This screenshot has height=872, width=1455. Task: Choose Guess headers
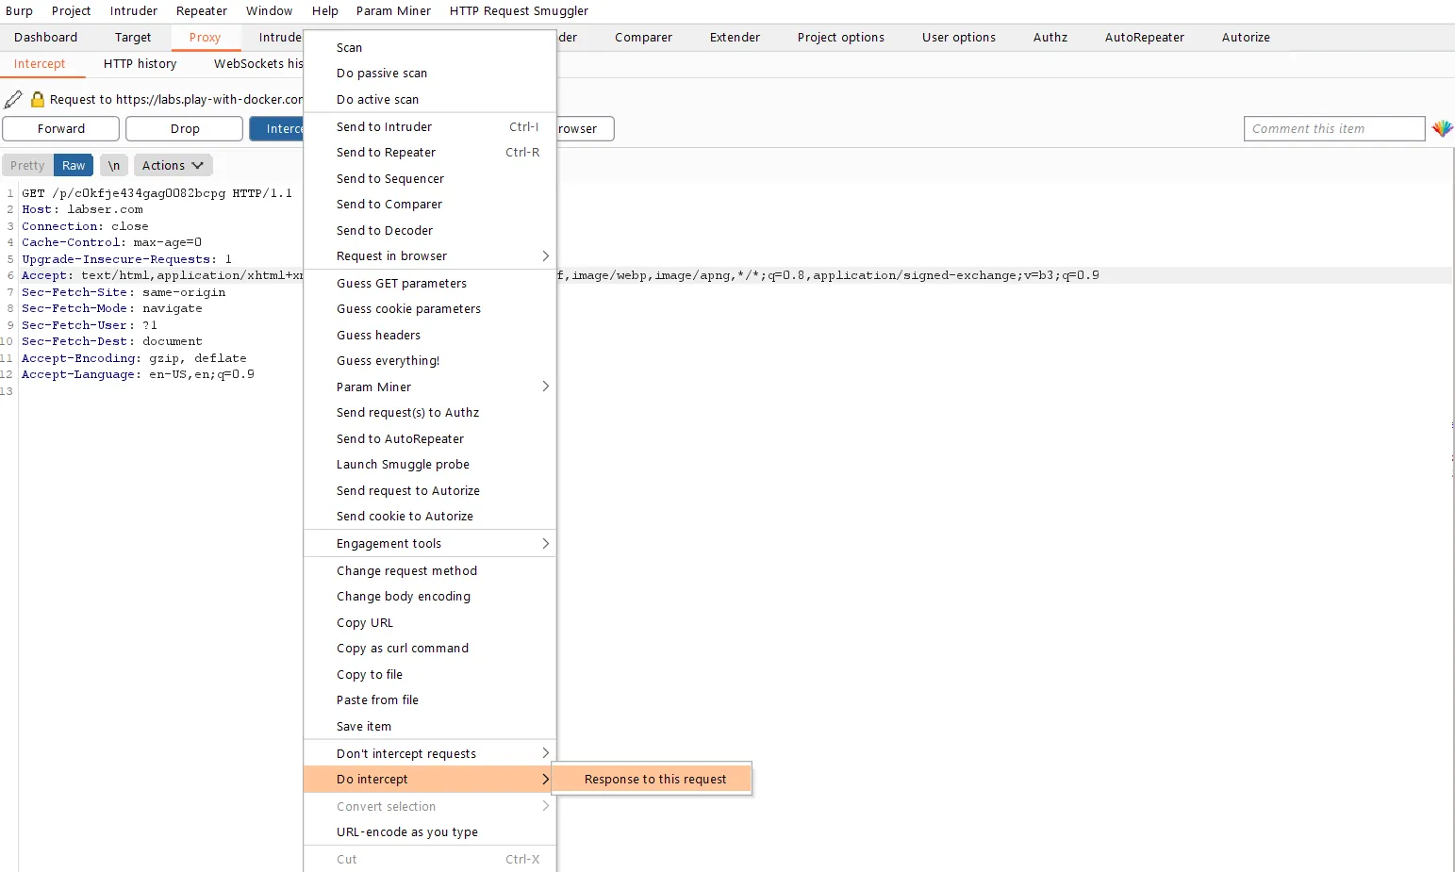click(x=430, y=335)
